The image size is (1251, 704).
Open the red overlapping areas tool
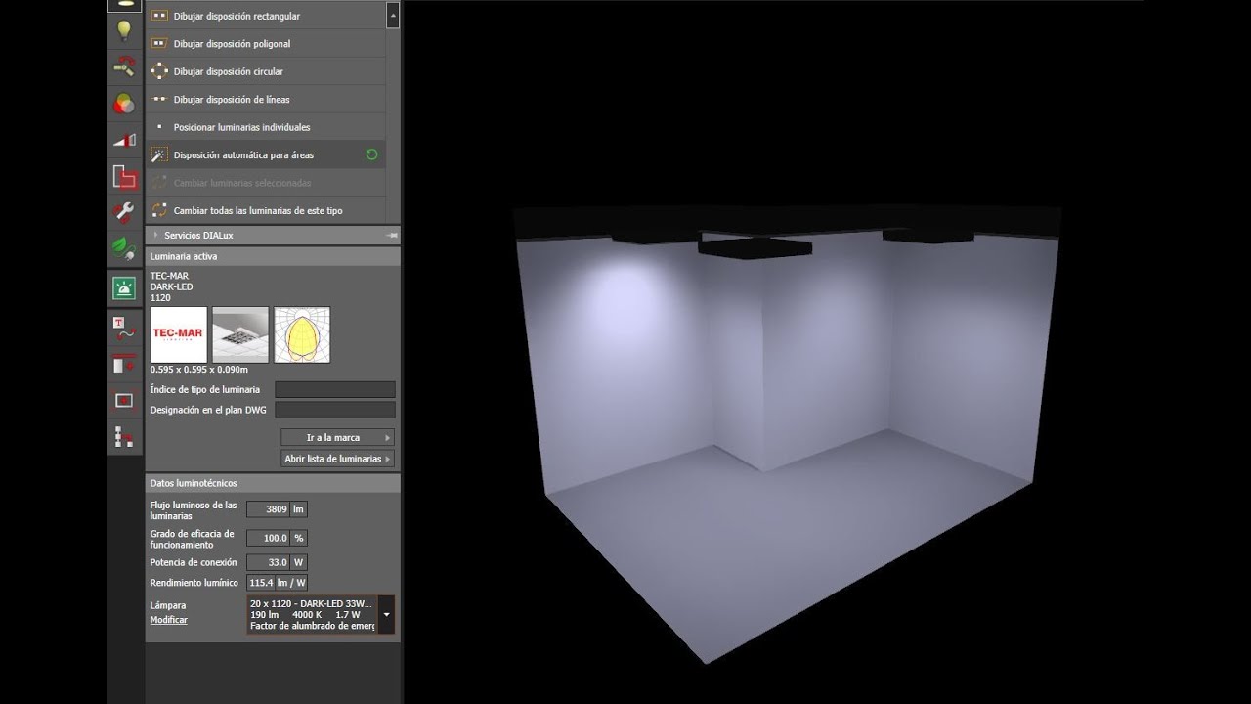tap(124, 177)
